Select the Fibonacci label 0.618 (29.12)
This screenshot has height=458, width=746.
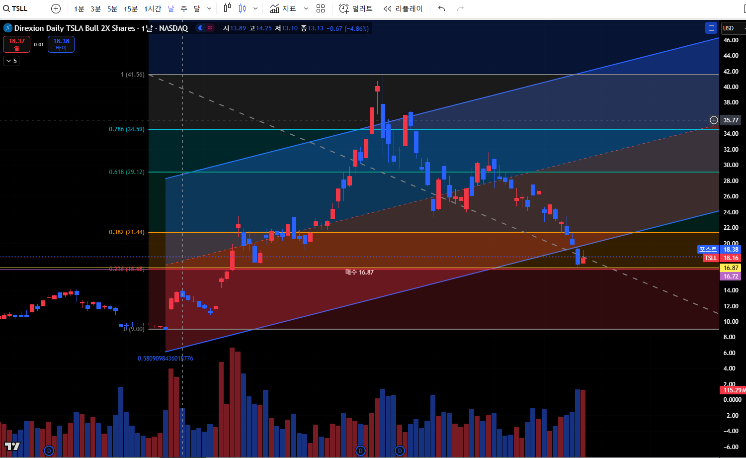[127, 172]
